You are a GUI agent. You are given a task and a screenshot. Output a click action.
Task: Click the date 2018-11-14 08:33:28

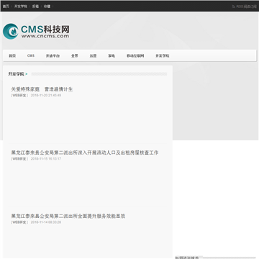[46, 222]
